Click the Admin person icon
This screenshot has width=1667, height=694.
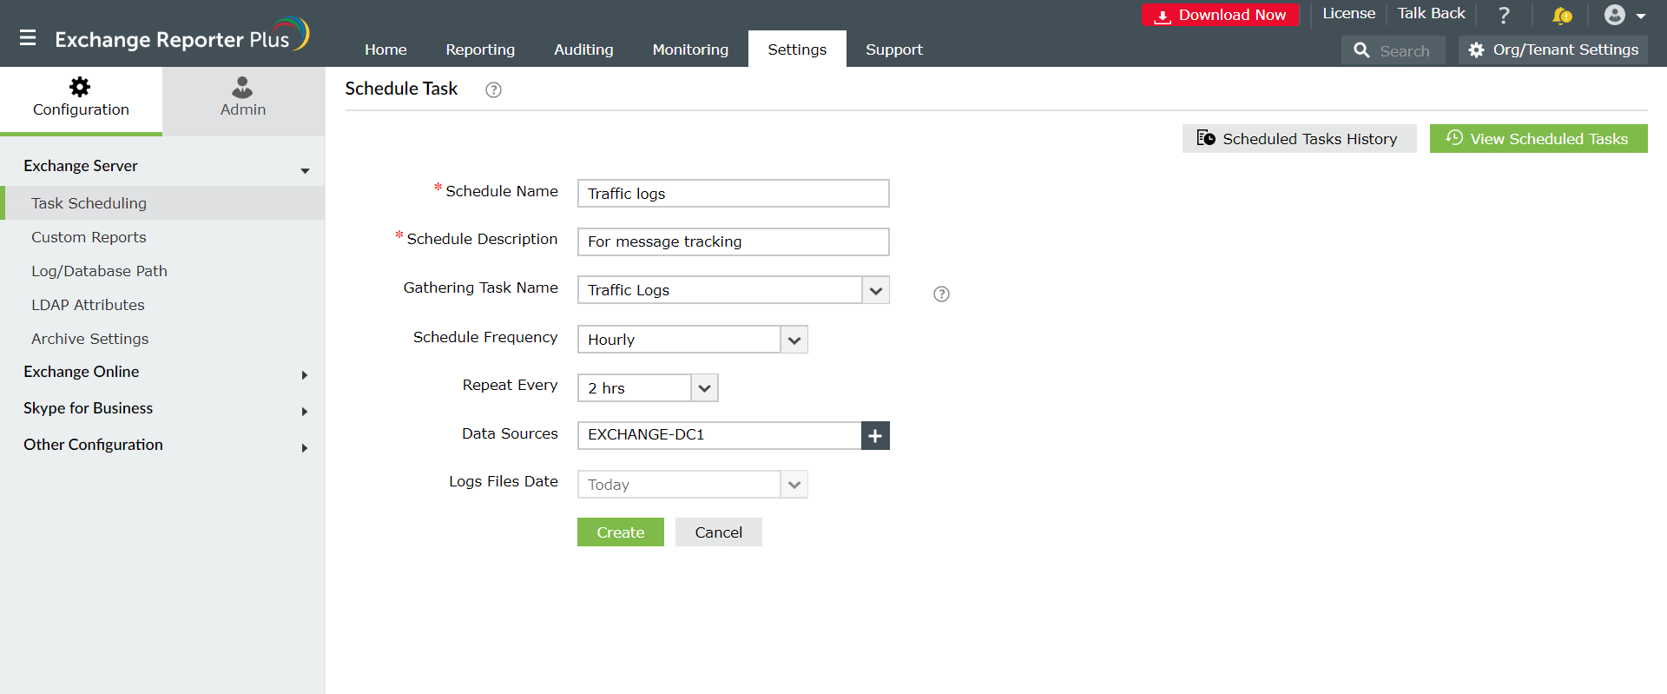pos(242,87)
